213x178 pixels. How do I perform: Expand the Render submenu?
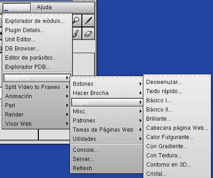[x=37, y=115]
